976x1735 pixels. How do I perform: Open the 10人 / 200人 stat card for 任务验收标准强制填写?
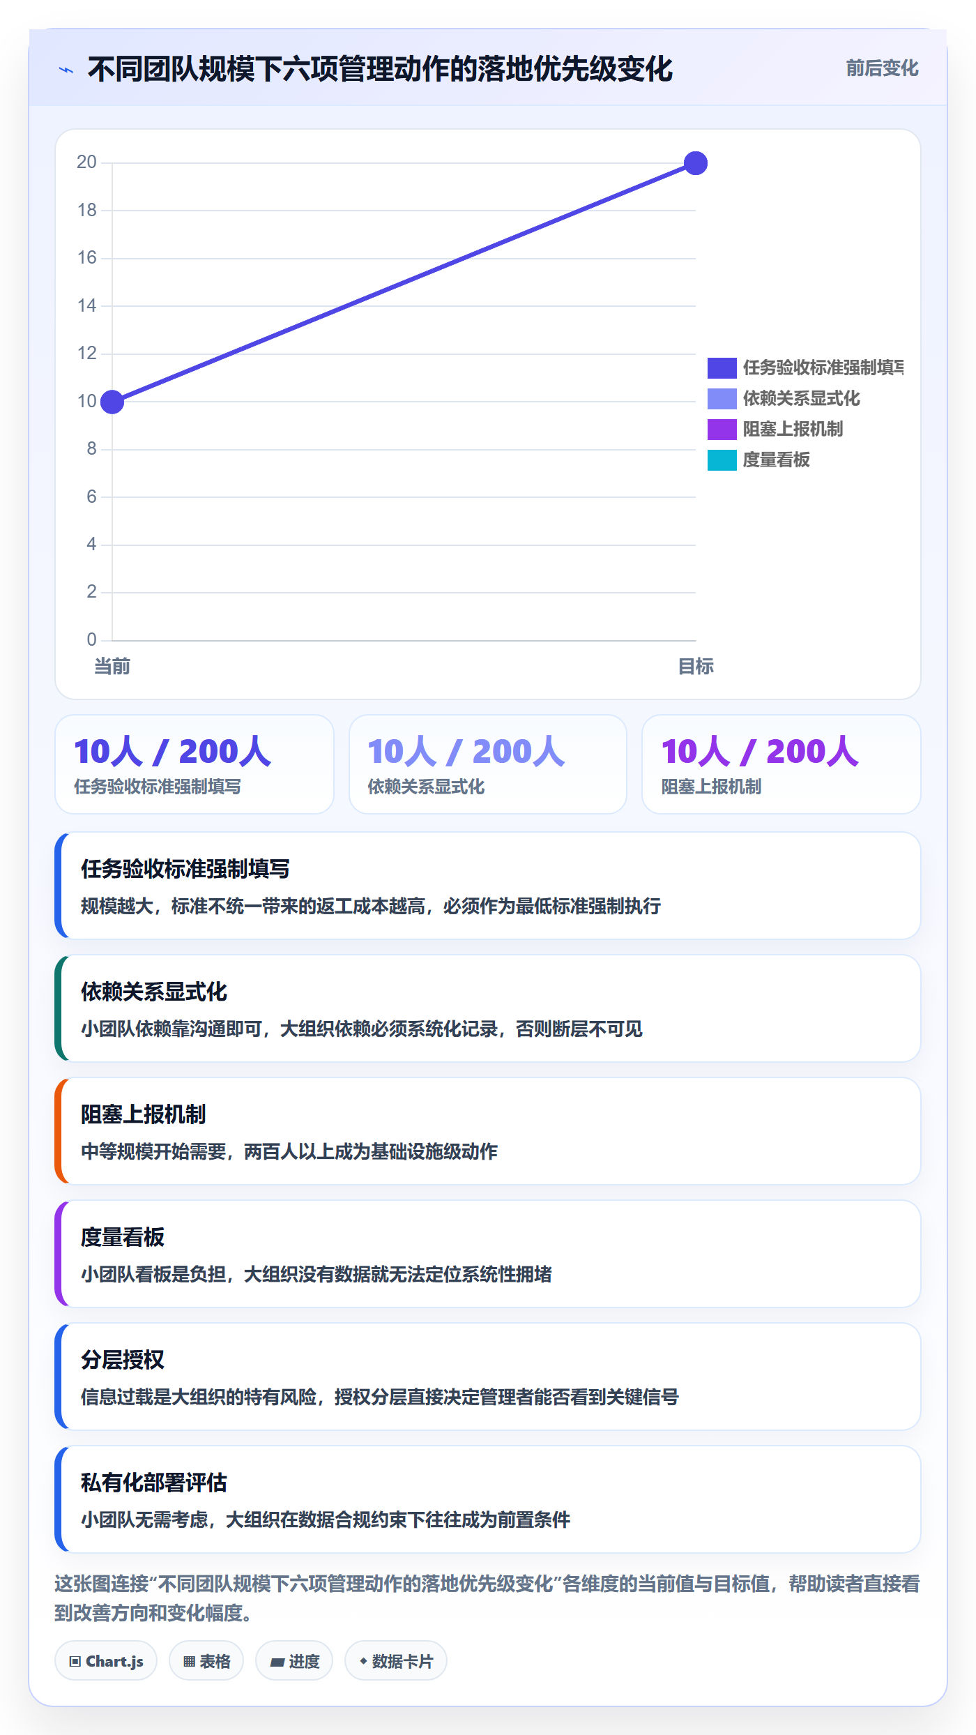pyautogui.click(x=195, y=764)
